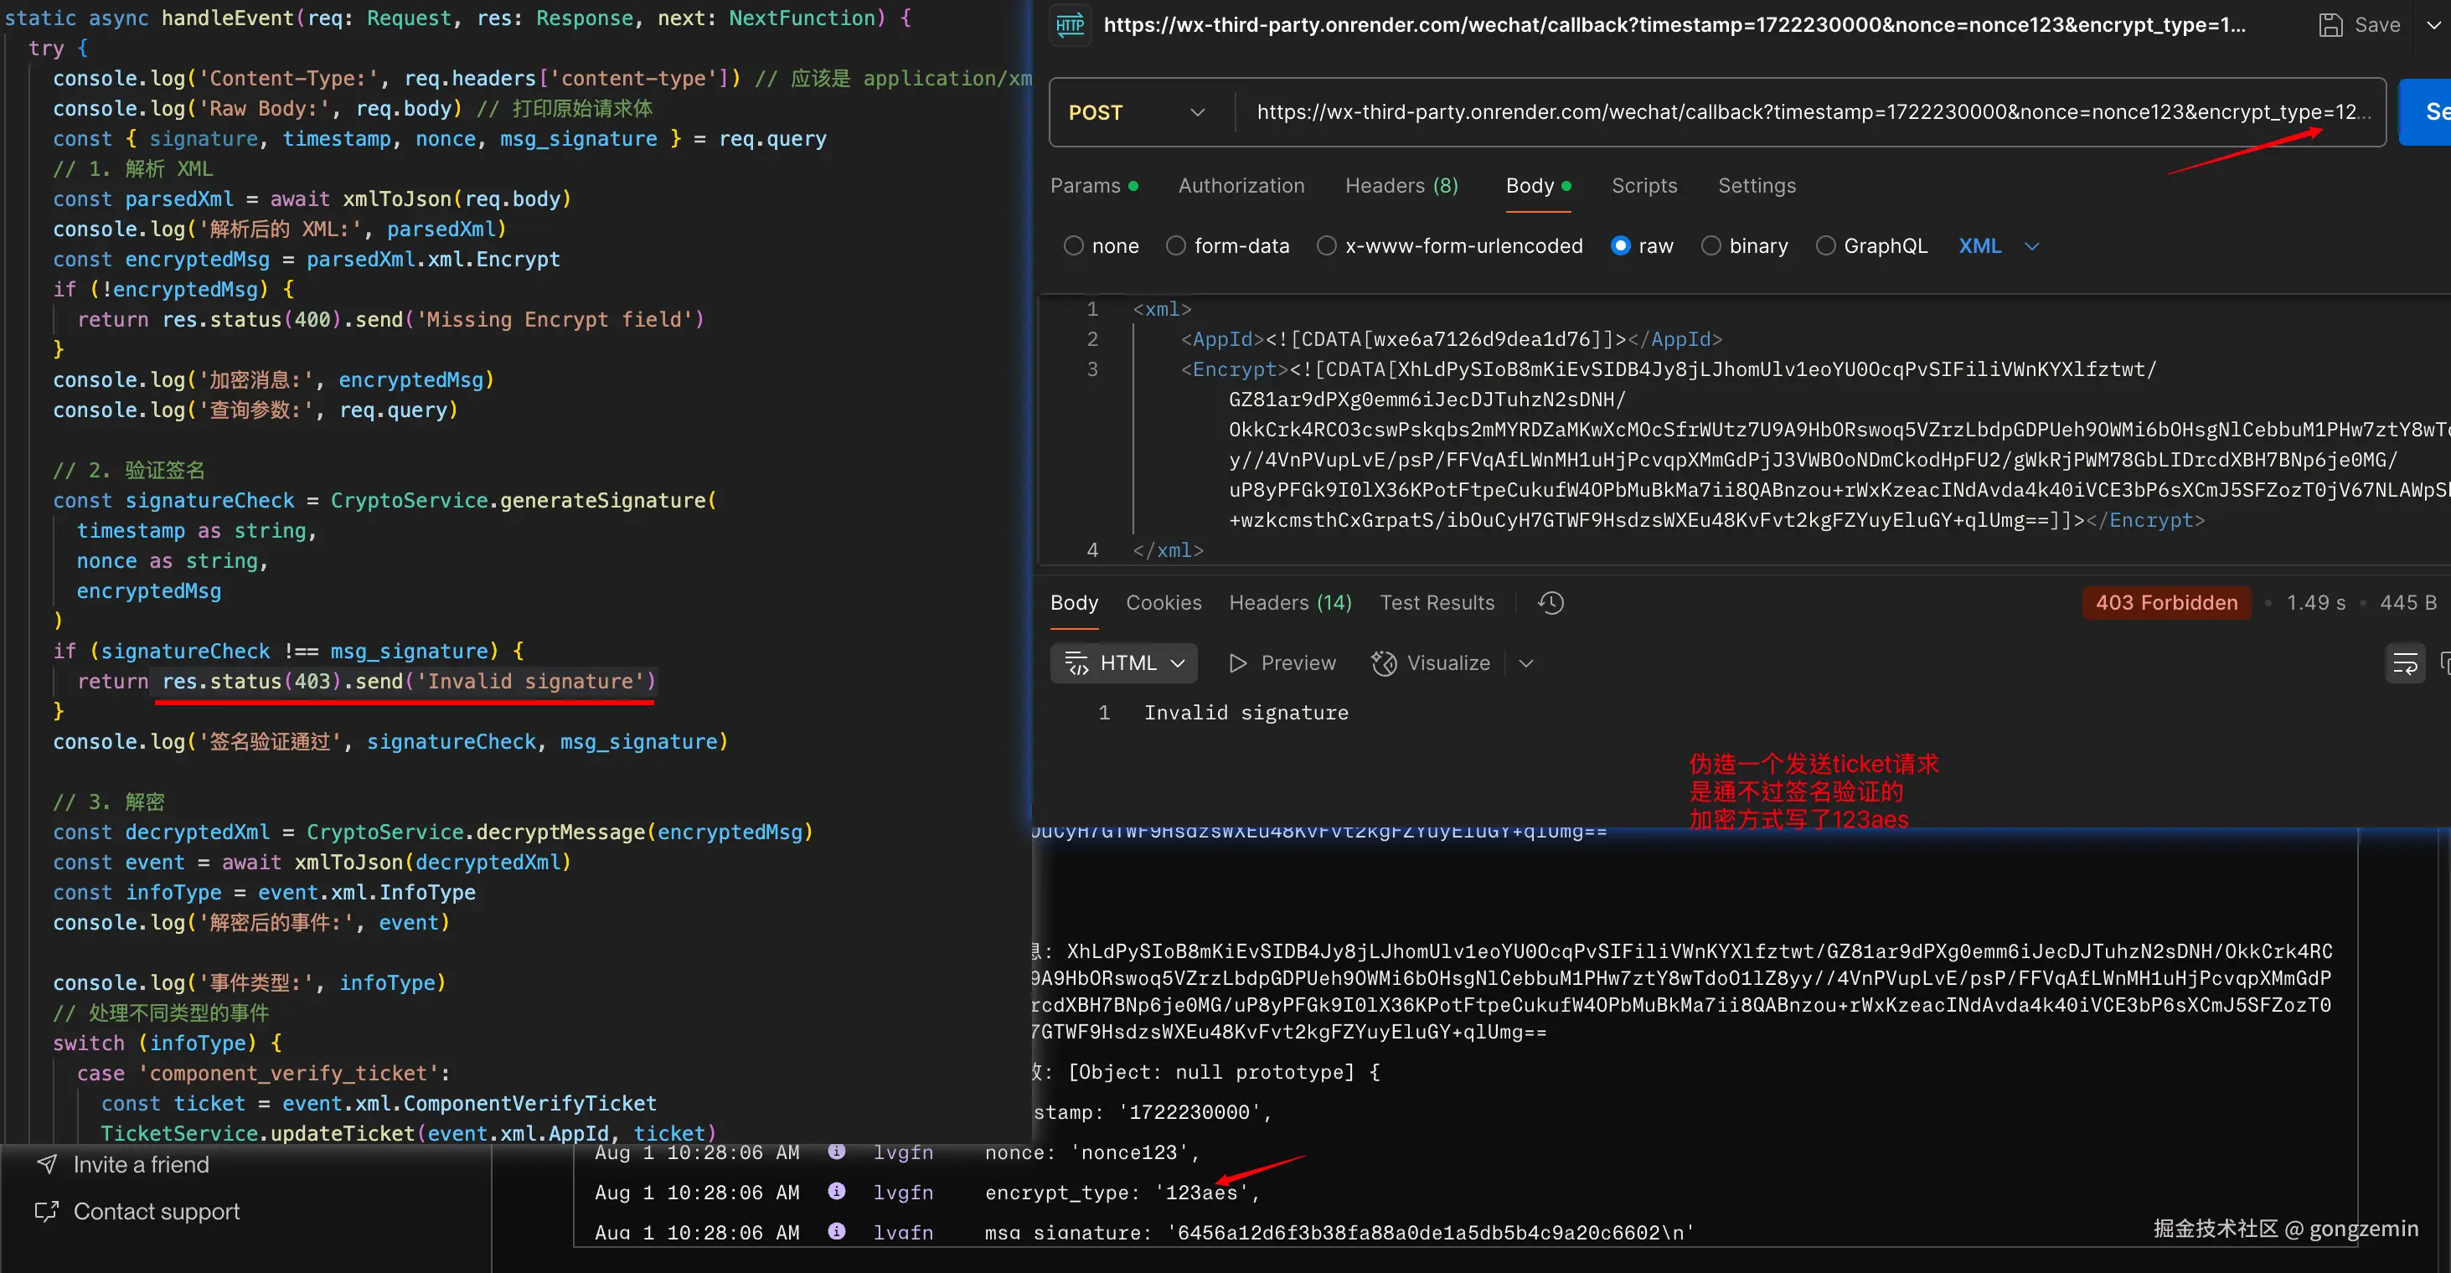Screen dimensions: 2451x1273
Task: Click the Invite a friend icon
Action: [x=47, y=1163]
